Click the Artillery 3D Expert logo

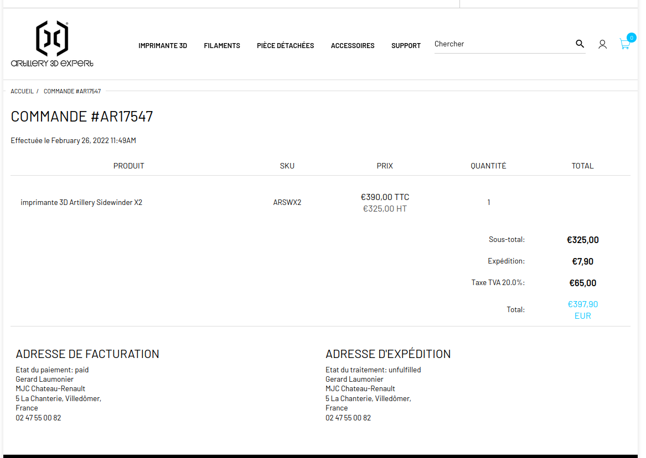point(52,44)
